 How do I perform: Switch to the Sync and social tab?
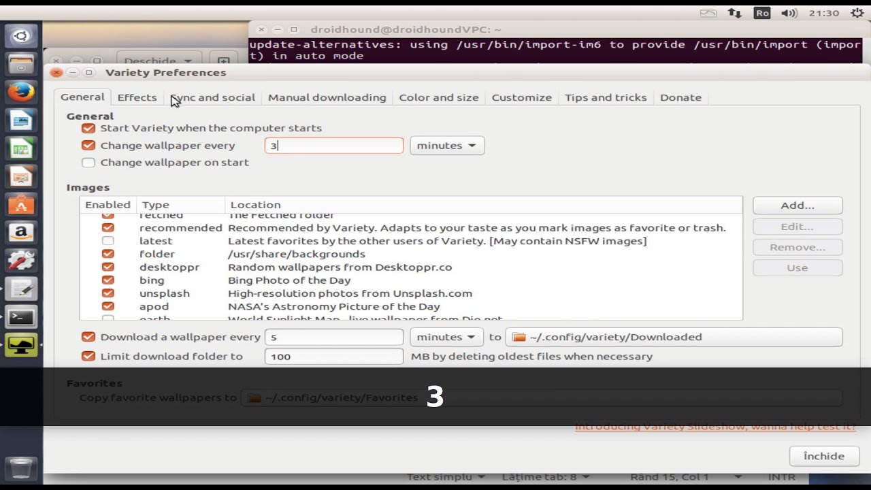click(212, 97)
